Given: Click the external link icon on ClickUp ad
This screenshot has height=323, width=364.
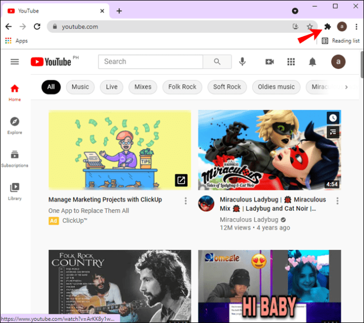Looking at the screenshot, I should pos(181,180).
